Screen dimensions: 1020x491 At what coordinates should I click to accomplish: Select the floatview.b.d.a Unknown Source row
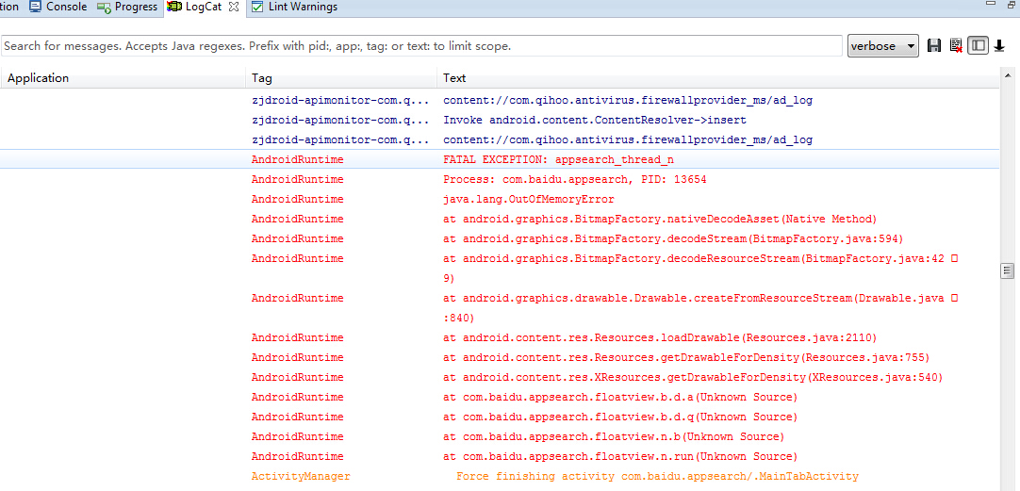click(500, 397)
